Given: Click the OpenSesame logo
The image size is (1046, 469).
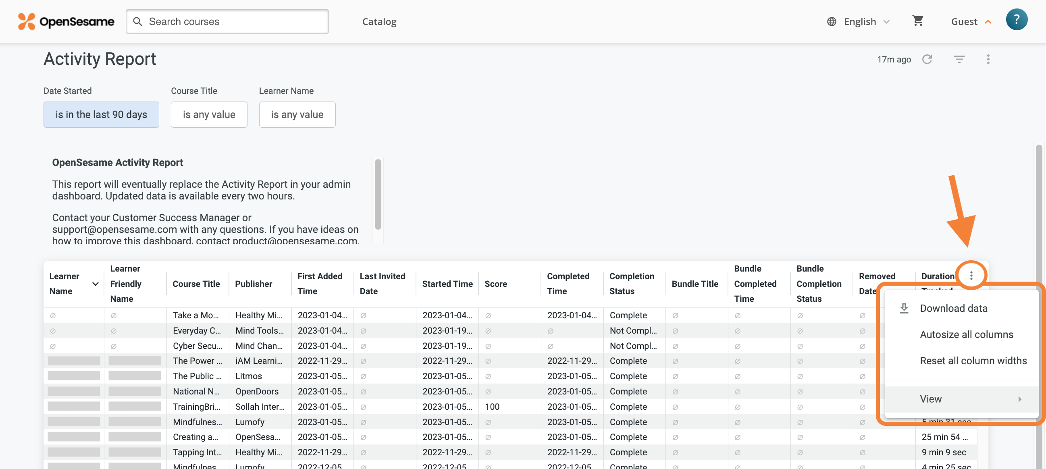Looking at the screenshot, I should 66,21.
